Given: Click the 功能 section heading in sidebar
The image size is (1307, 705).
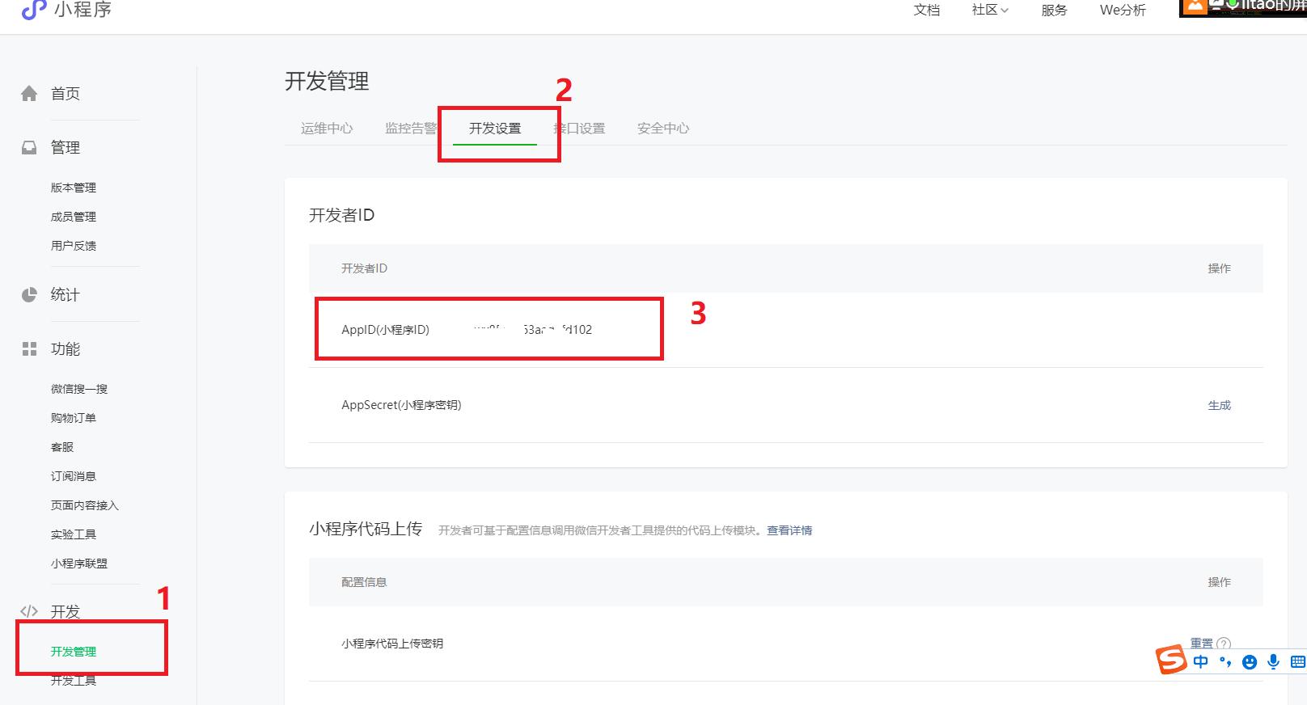Looking at the screenshot, I should 66,348.
